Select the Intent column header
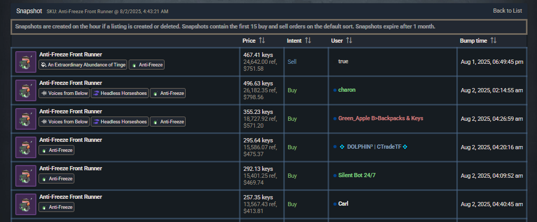 pos(294,41)
